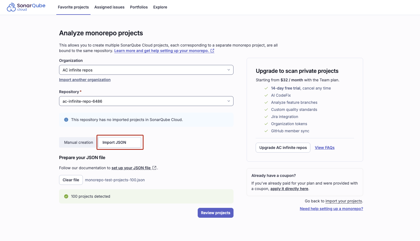Click apply it directly here coupon link

click(x=289, y=189)
